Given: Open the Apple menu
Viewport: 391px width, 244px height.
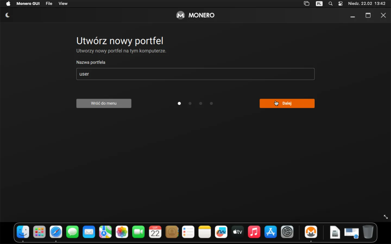Looking at the screenshot, I should click(8, 4).
